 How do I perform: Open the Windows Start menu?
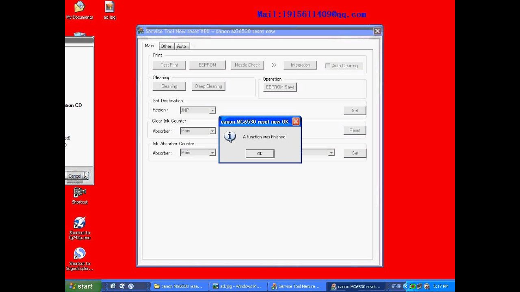point(83,286)
